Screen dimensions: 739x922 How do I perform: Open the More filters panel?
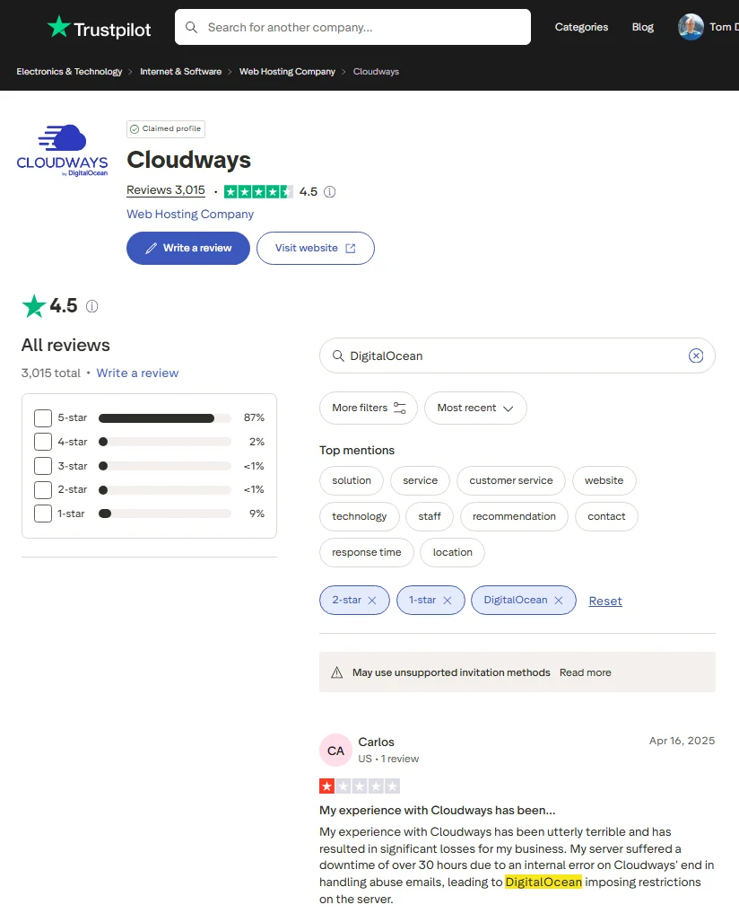(x=368, y=408)
